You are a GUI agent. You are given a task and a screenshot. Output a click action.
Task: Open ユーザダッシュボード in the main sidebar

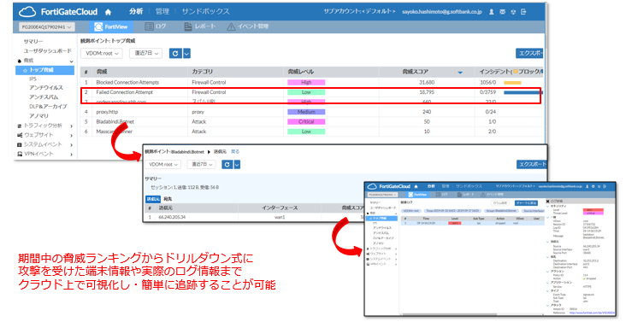(47, 51)
